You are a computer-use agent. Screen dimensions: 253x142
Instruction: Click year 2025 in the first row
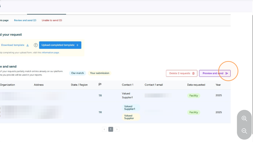[x=219, y=95]
